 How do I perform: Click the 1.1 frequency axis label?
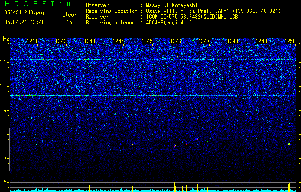4,62
